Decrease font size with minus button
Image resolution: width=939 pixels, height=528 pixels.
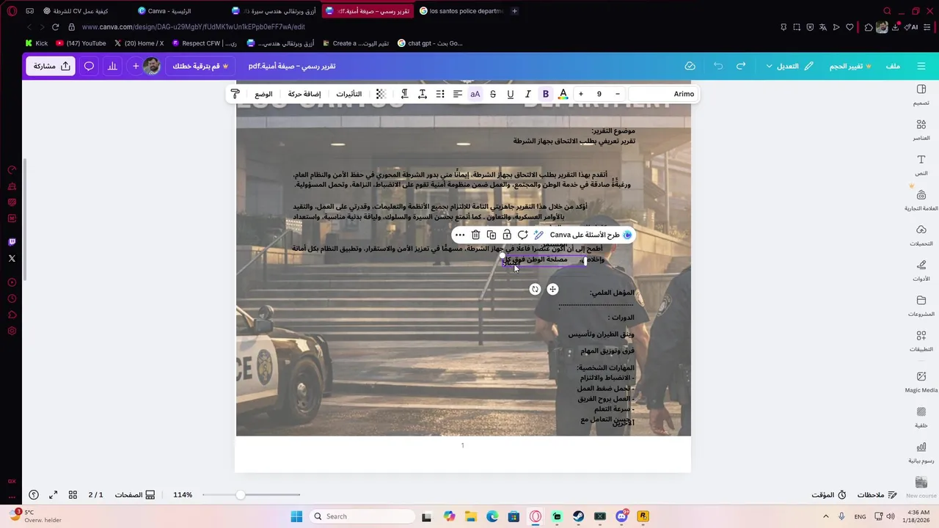pyautogui.click(x=617, y=94)
